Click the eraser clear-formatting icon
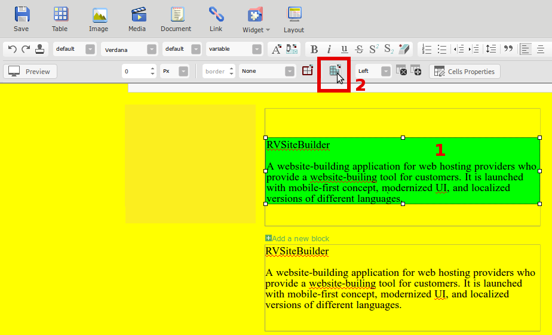Viewport: 552px width, 335px height. (x=405, y=50)
